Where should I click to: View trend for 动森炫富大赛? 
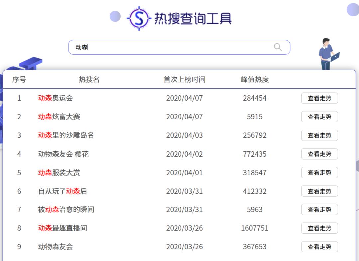[319, 117]
